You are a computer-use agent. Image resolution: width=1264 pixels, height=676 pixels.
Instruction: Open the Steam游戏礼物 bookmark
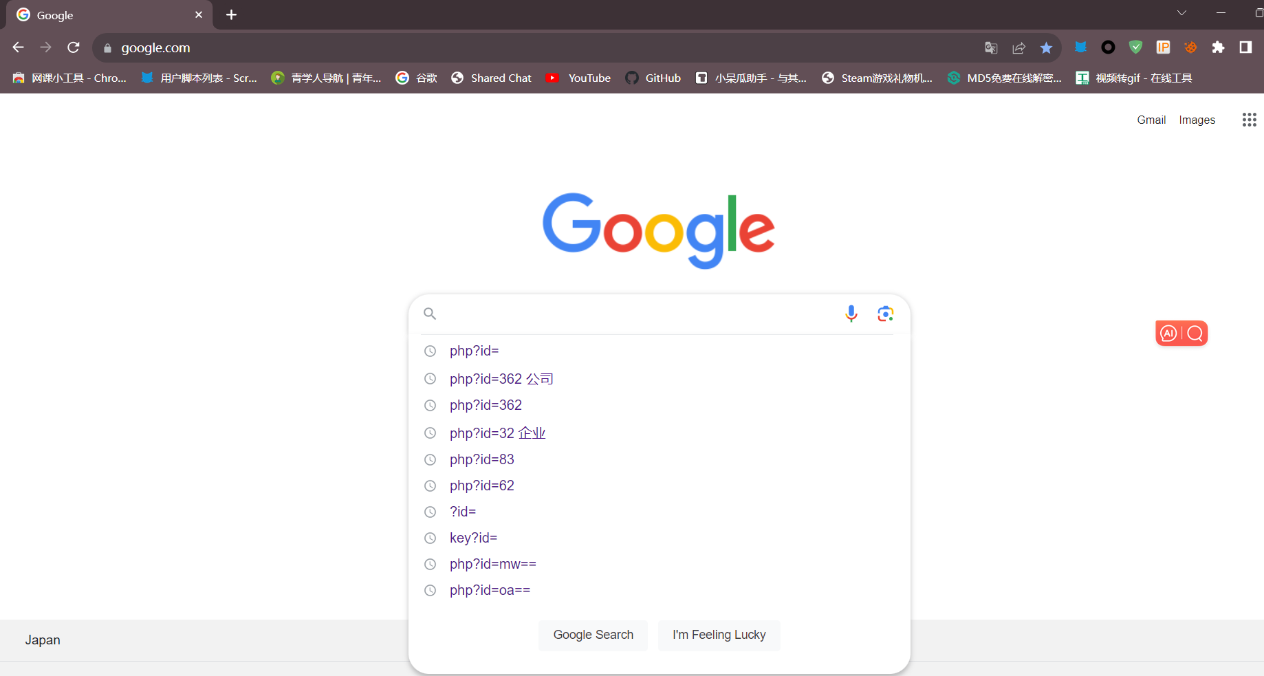(877, 78)
